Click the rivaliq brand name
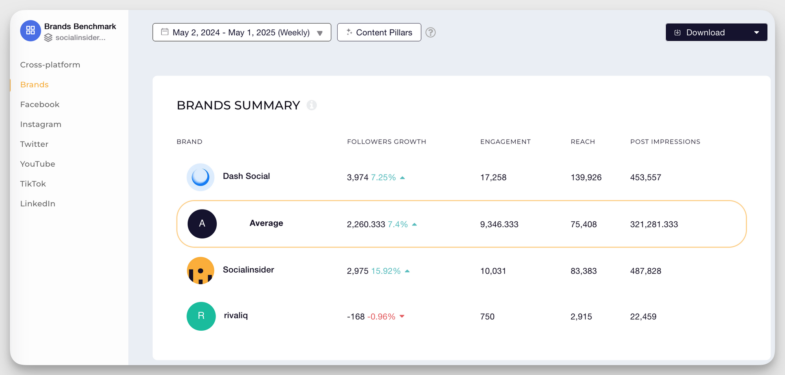This screenshot has height=375, width=785. [236, 315]
